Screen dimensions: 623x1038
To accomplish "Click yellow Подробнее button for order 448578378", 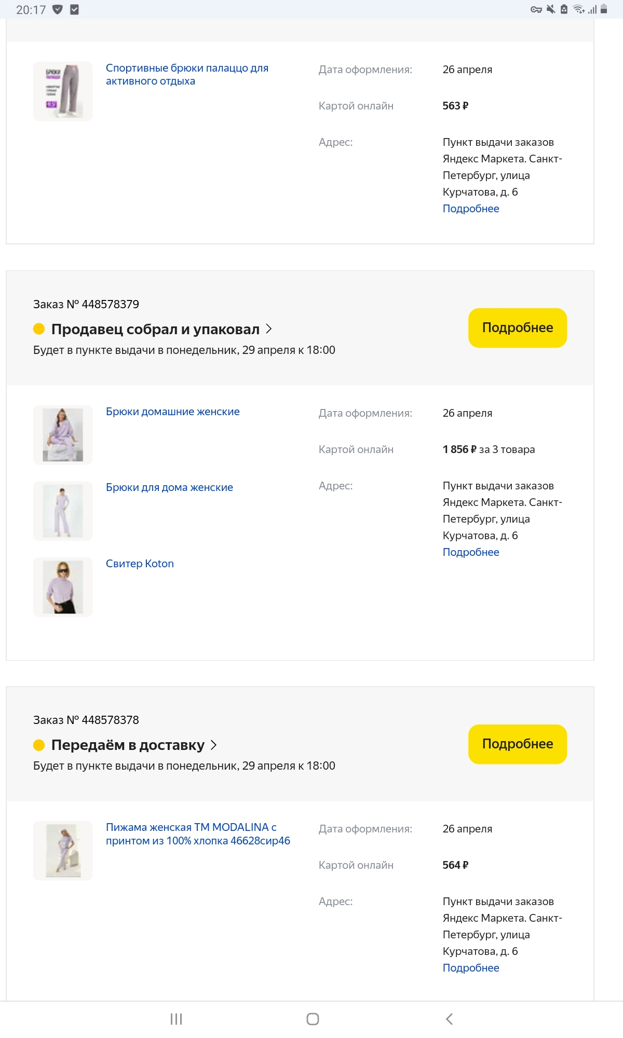I will 518,744.
